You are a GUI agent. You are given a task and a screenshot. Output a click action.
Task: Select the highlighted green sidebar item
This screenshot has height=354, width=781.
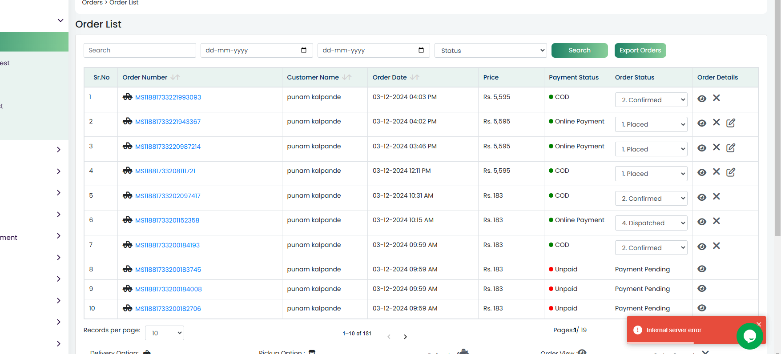(34, 42)
